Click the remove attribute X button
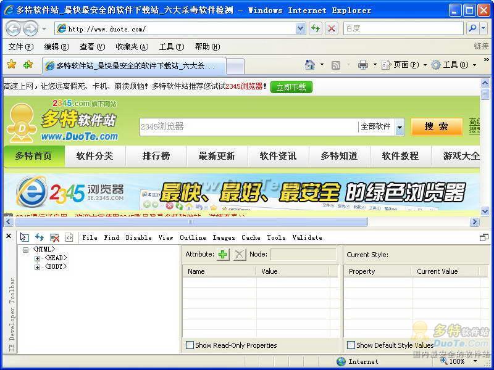 [x=239, y=254]
